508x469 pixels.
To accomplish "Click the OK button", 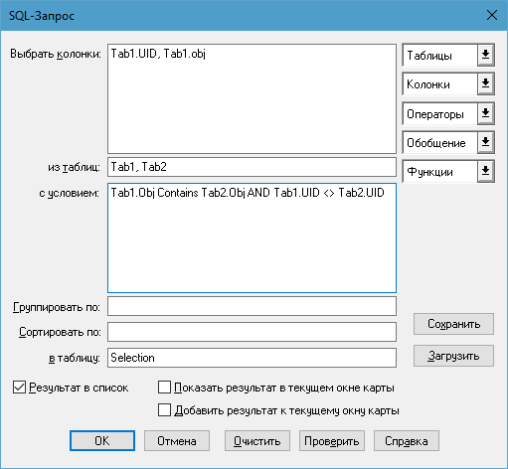I will (102, 441).
